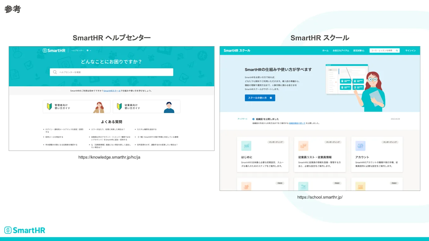429x241 pixels.
Task: Click the https://knowledge.smarthr.jp/hc/ja URL caption
Action: click(109, 157)
